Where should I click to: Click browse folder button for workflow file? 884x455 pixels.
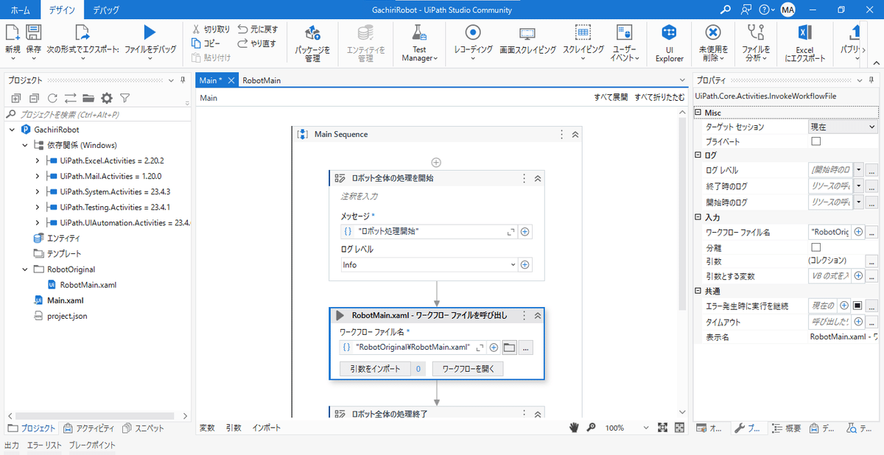(510, 348)
